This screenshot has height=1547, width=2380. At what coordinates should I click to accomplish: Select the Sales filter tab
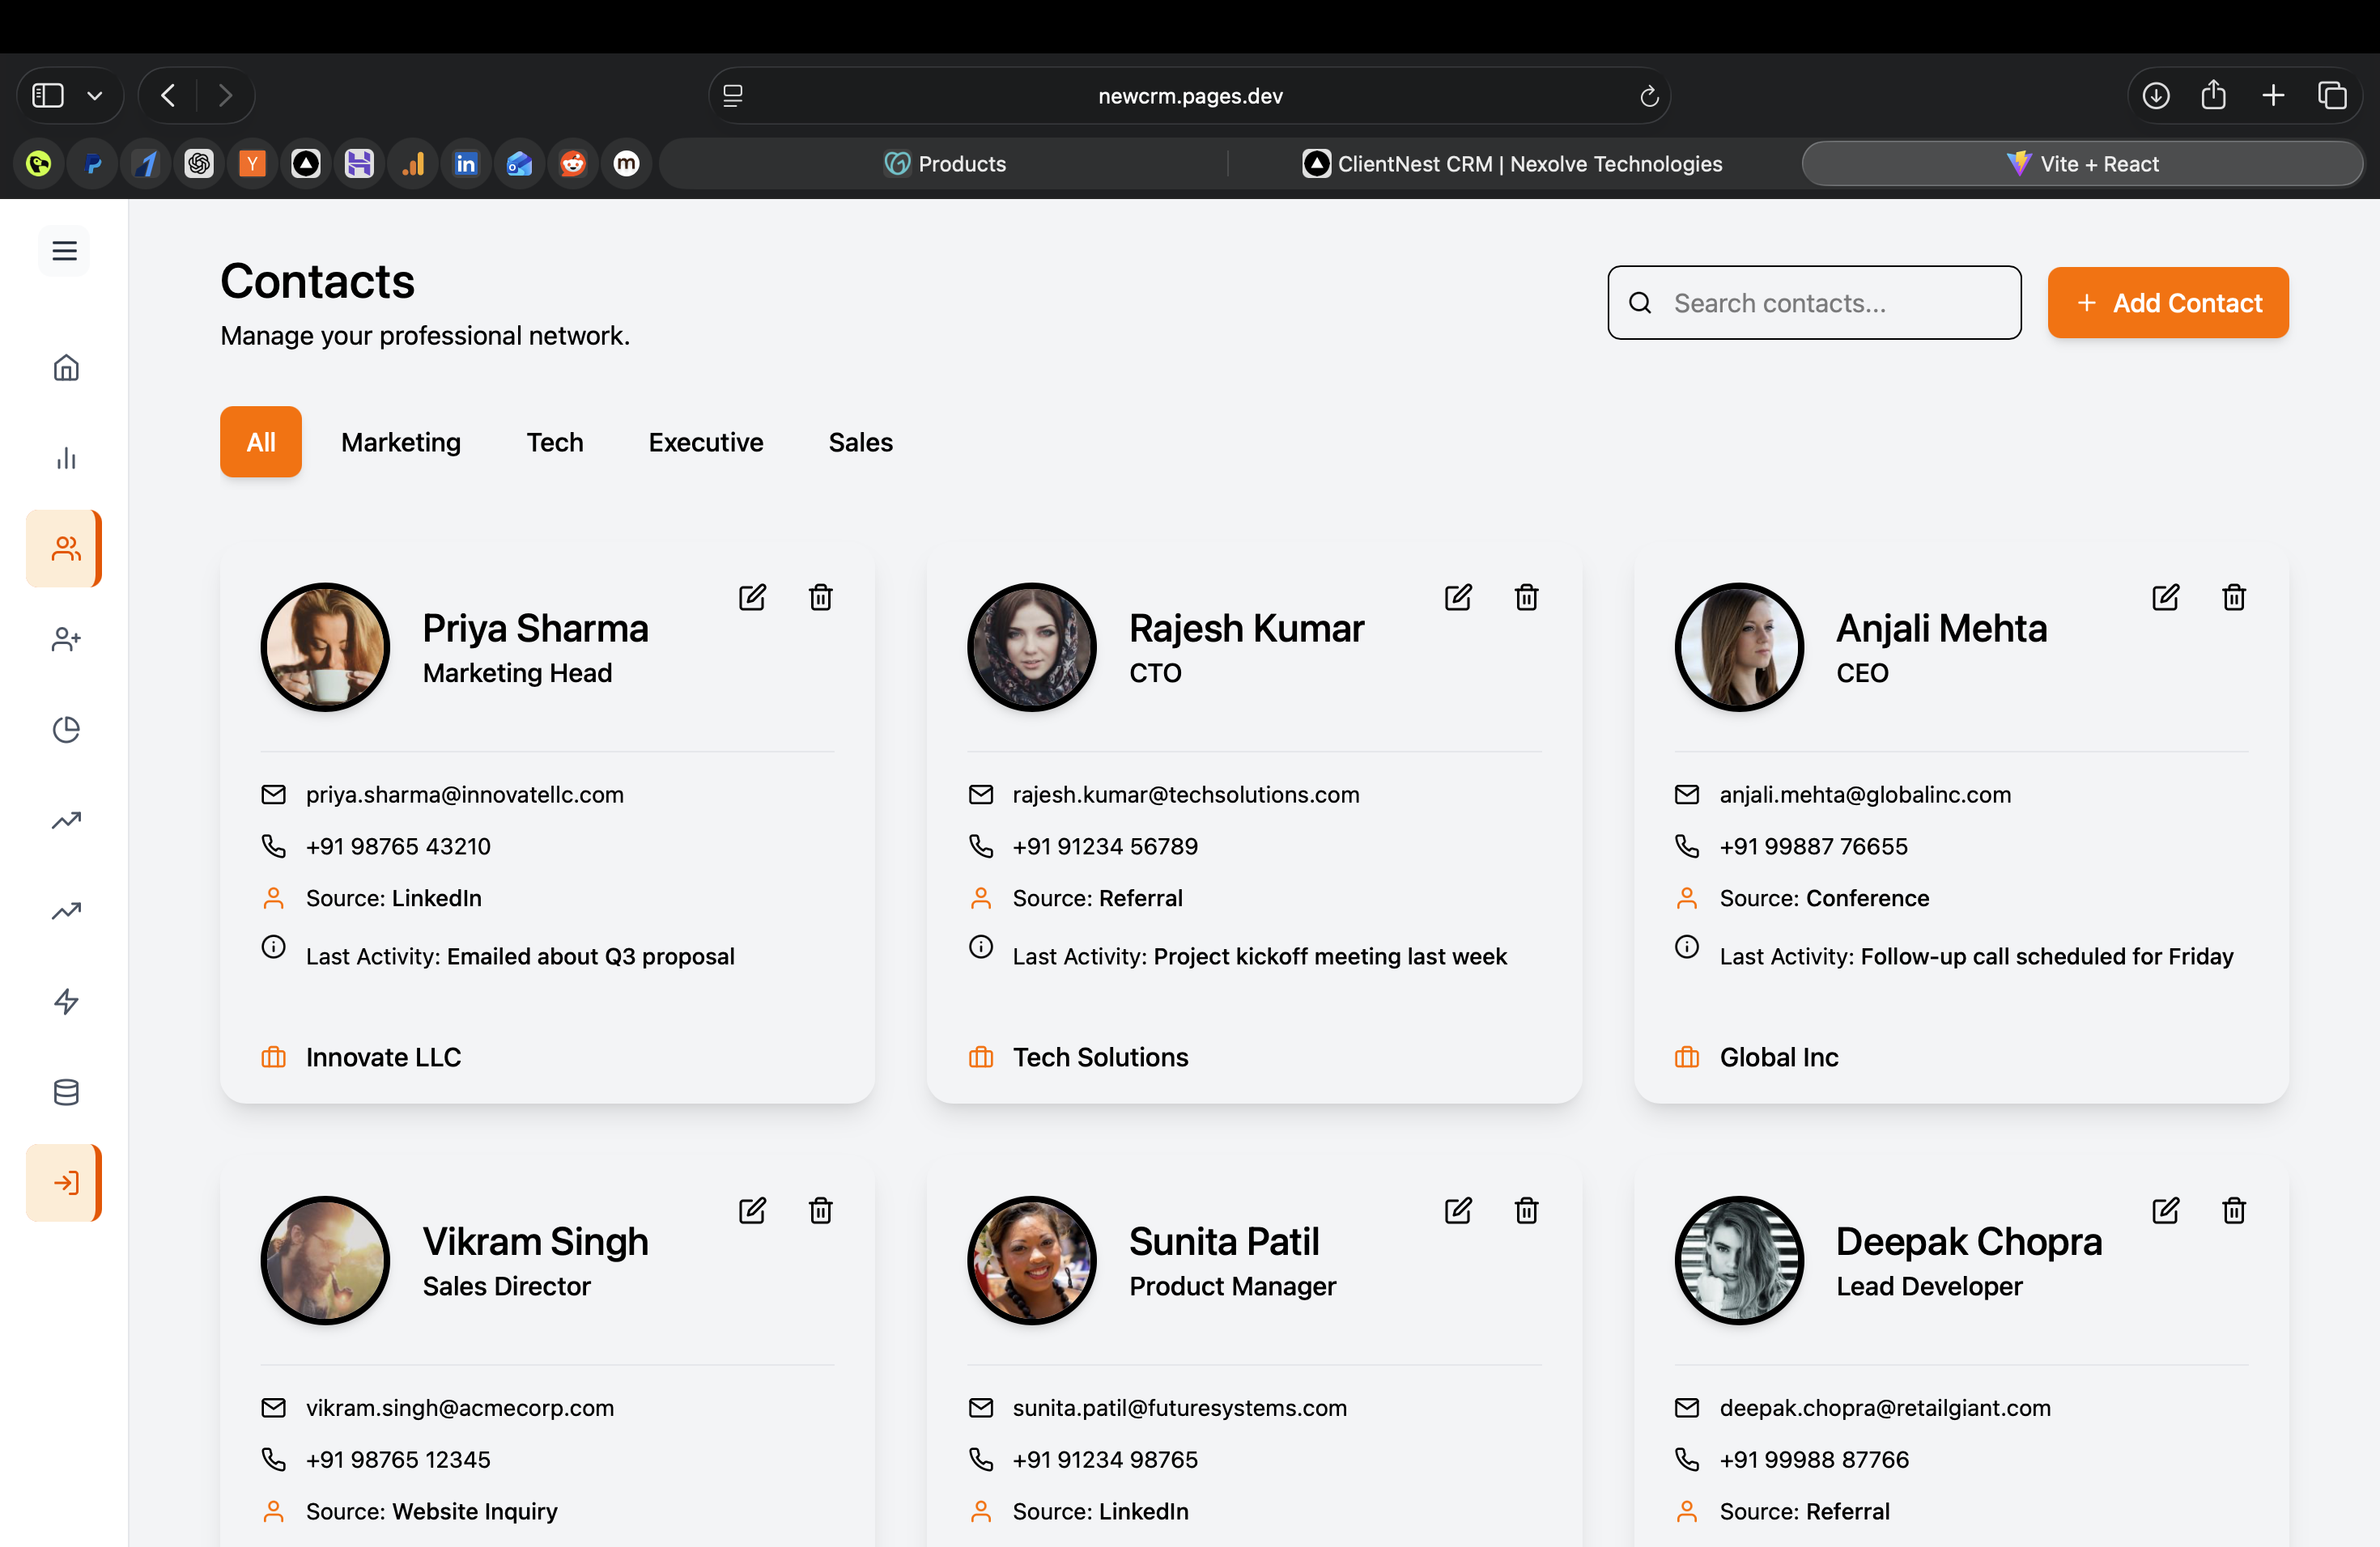859,442
